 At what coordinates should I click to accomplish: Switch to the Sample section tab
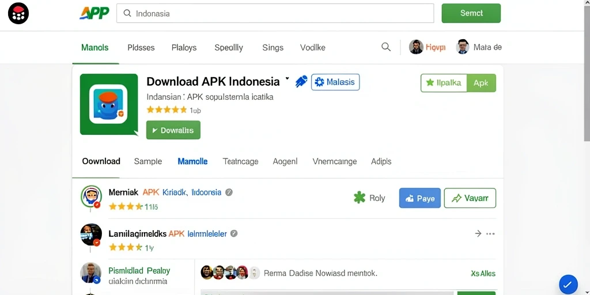pyautogui.click(x=148, y=161)
